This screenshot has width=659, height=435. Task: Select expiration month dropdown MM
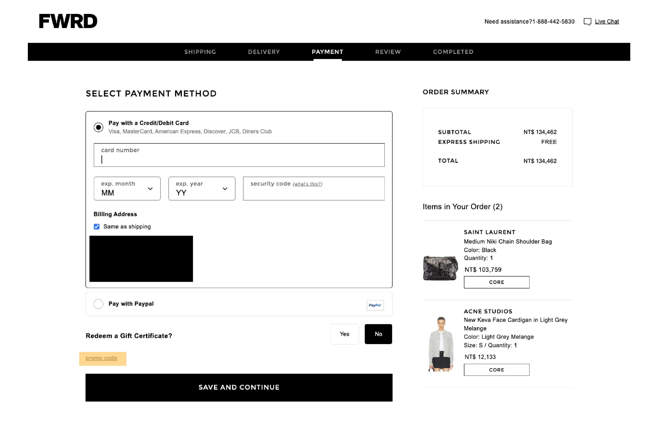tap(126, 188)
